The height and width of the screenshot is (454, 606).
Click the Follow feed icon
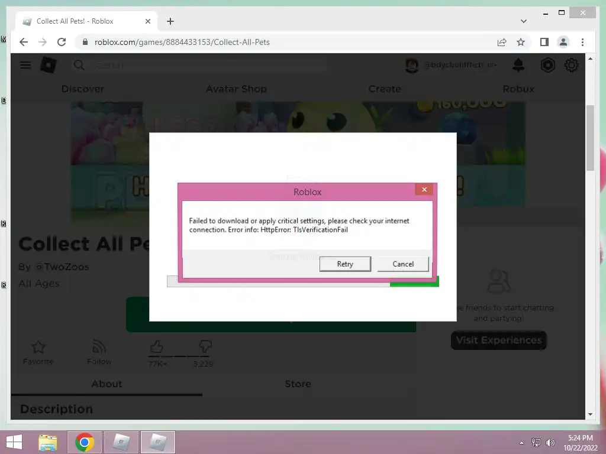[99, 346]
